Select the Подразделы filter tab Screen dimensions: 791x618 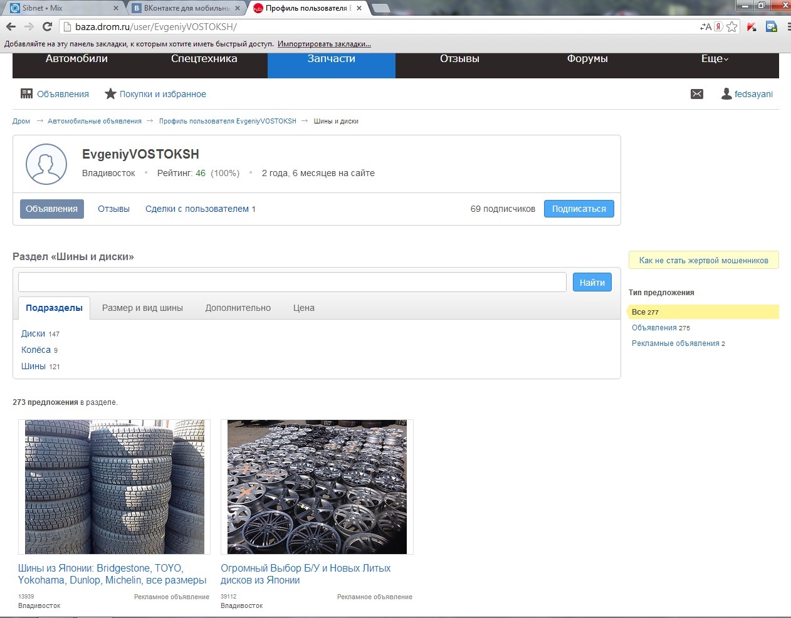[54, 308]
